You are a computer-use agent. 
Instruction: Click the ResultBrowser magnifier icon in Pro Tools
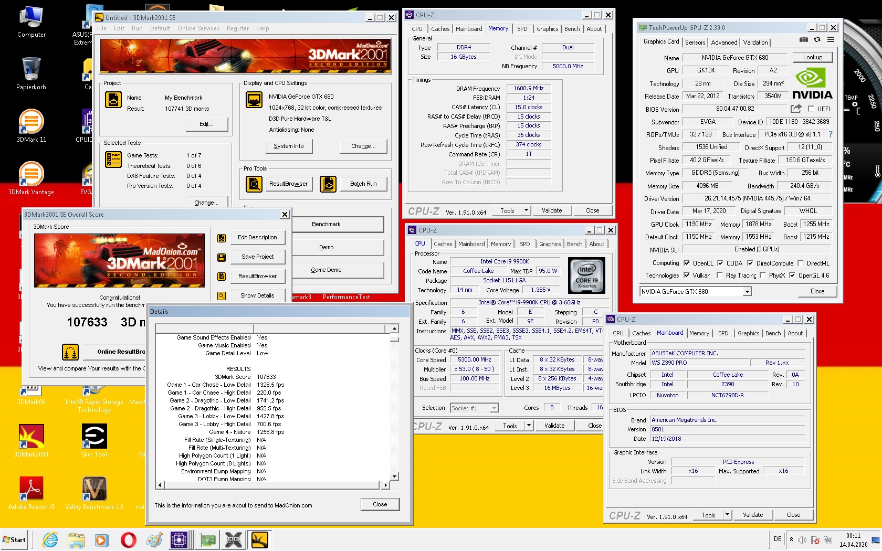click(x=254, y=184)
